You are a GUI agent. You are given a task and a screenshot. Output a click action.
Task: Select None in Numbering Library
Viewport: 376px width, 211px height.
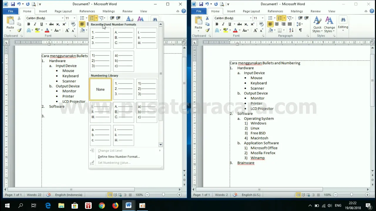point(100,89)
